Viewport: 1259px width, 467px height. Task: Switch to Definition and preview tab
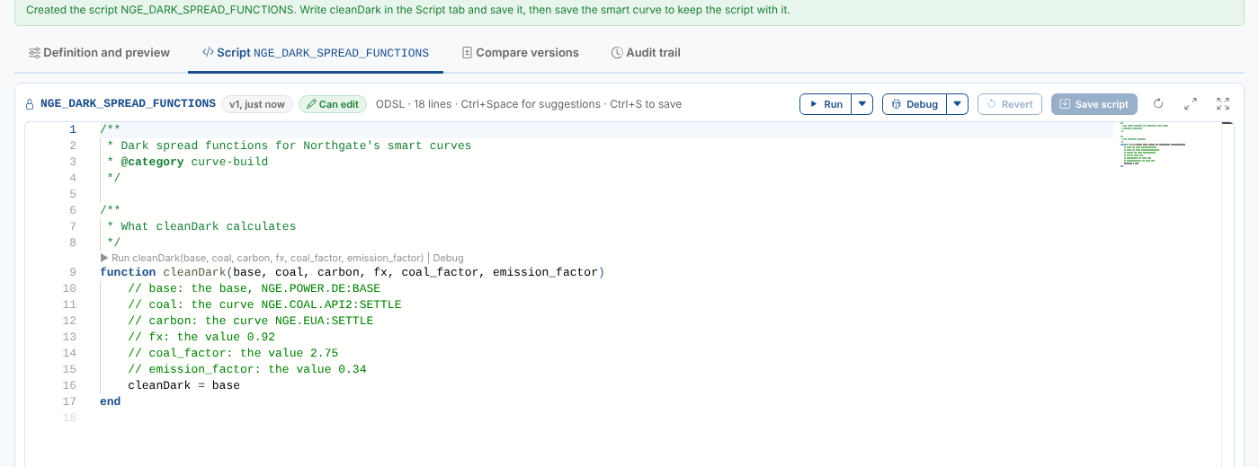99,53
